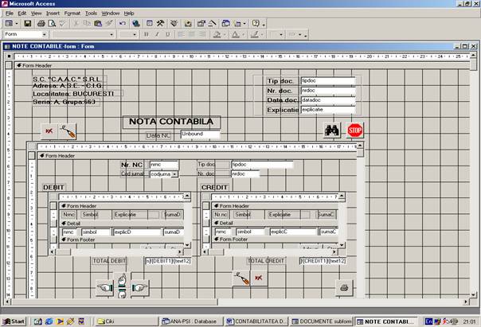Click the En language indicator in the tray

click(428, 321)
